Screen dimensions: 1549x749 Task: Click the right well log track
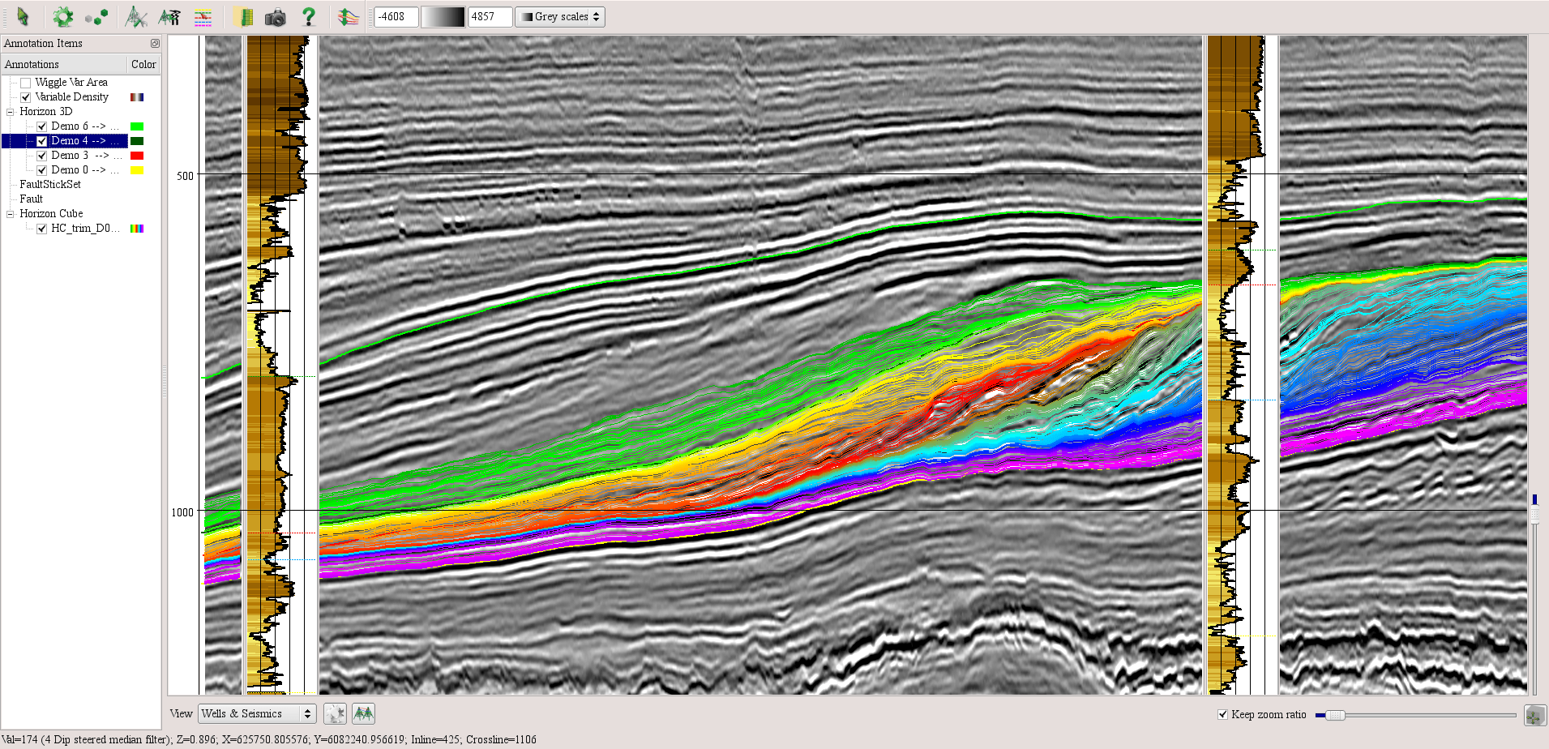[1242, 365]
